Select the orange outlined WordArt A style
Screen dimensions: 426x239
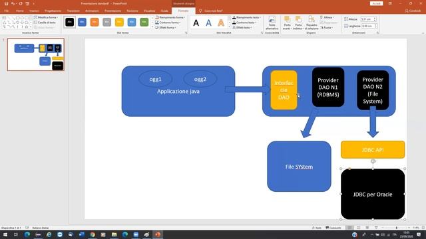click(221, 23)
